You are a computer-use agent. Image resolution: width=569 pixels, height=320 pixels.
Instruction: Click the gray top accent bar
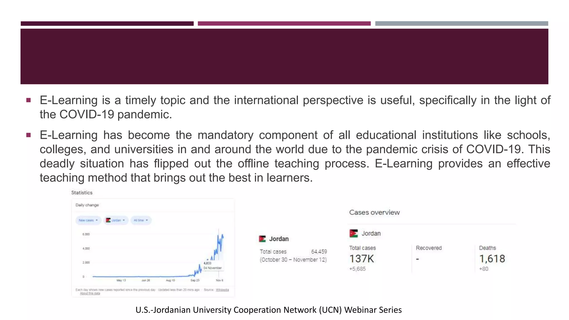click(461, 24)
